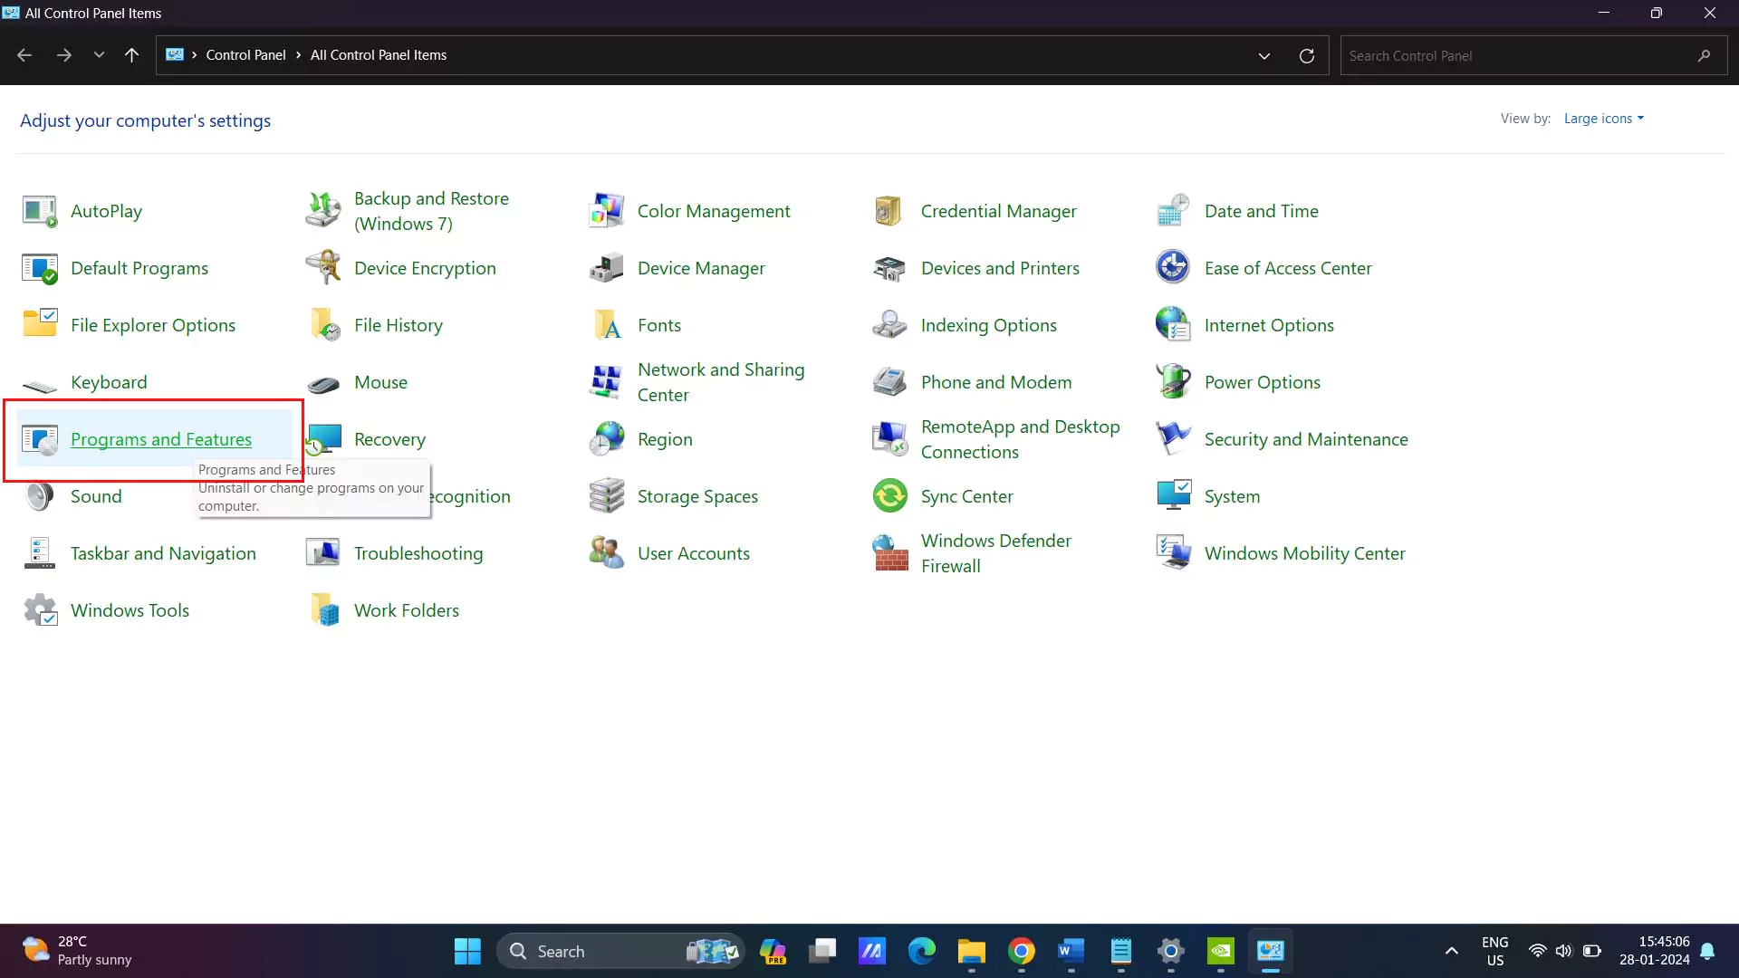The image size is (1739, 978).
Task: Refresh the Control Panel view
Action: pos(1306,56)
